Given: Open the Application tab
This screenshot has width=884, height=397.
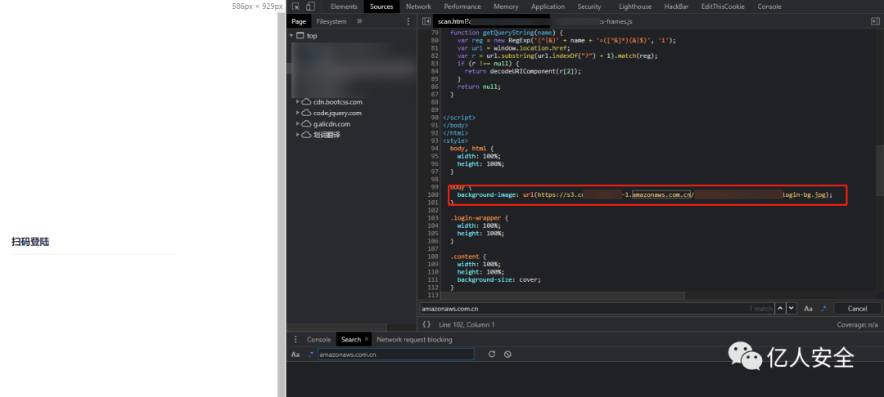Looking at the screenshot, I should pyautogui.click(x=548, y=7).
